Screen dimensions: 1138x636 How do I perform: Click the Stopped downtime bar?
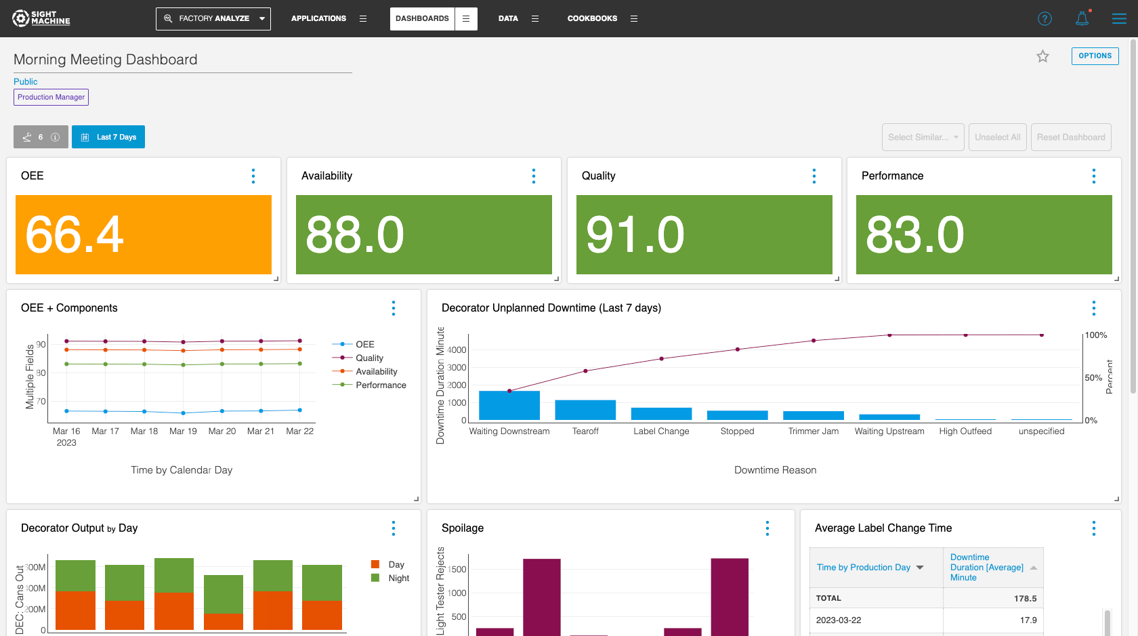tap(738, 415)
